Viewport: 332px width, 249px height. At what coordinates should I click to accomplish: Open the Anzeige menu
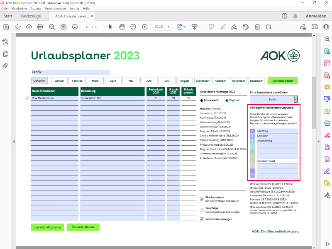click(x=36, y=8)
